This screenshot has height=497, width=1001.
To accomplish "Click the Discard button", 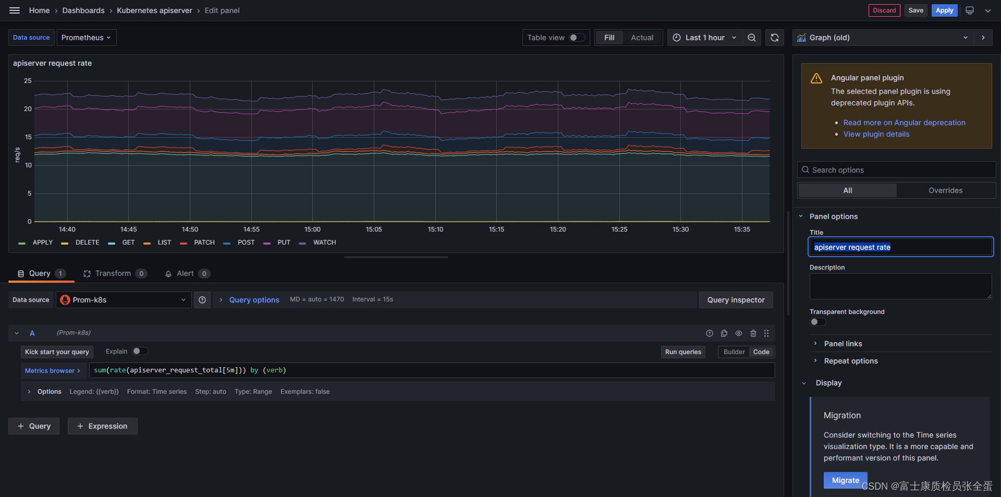I will tap(884, 10).
